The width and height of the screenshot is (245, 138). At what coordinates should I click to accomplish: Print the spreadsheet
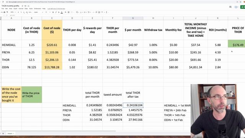tap(4, 12)
